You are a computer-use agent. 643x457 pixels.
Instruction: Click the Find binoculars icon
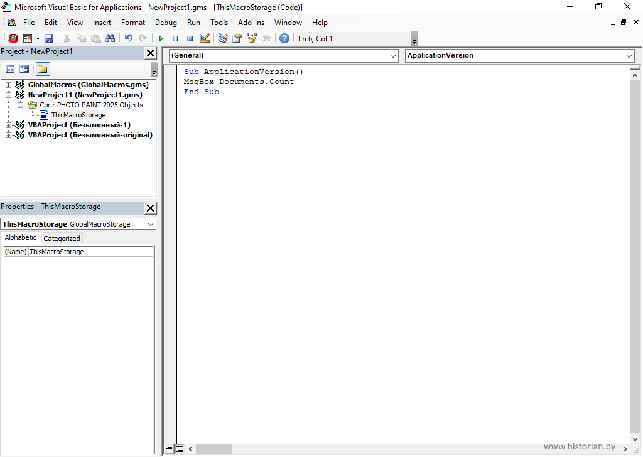click(x=111, y=39)
